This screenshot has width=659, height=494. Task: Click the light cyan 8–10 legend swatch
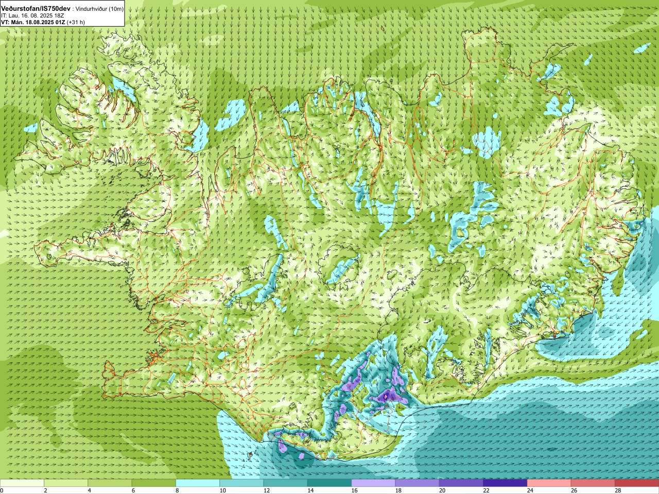click(x=198, y=483)
